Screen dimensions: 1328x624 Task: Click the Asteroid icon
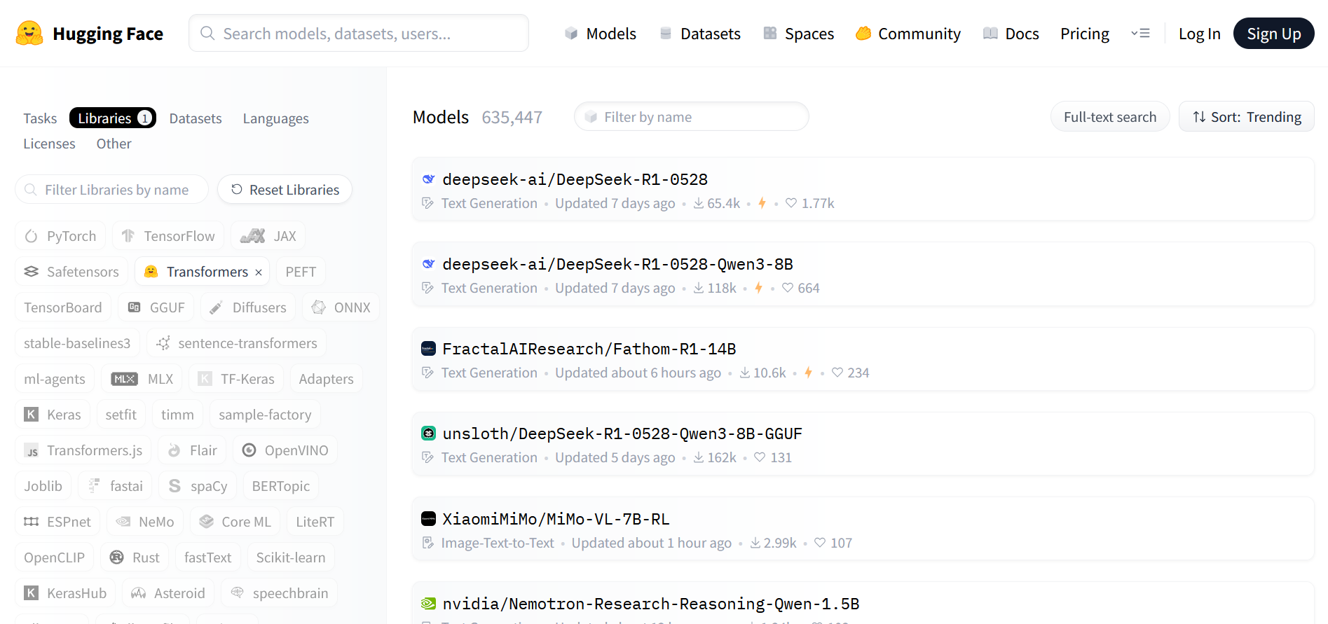pyautogui.click(x=139, y=593)
